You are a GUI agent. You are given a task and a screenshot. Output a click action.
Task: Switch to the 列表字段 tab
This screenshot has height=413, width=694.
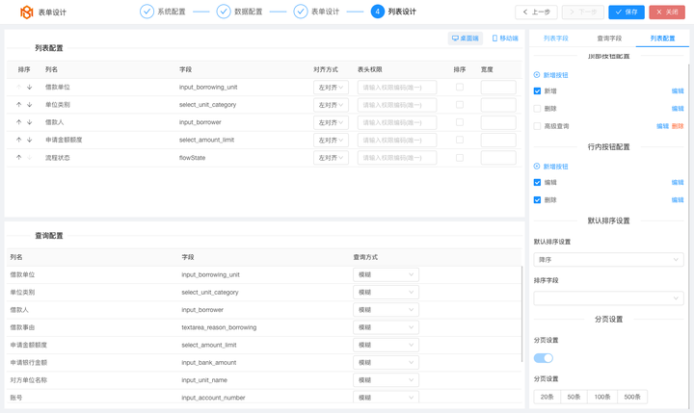point(556,39)
